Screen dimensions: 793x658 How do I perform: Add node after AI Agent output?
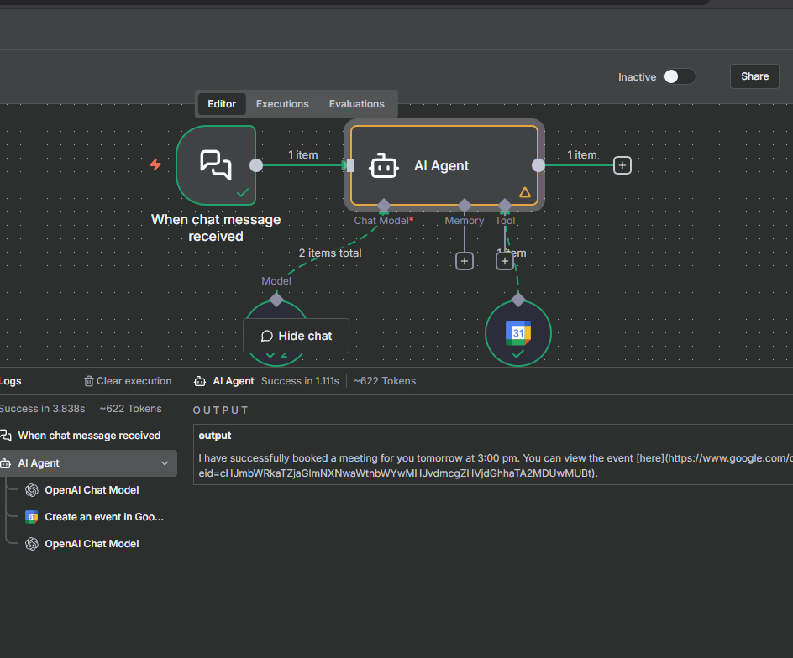coord(622,165)
